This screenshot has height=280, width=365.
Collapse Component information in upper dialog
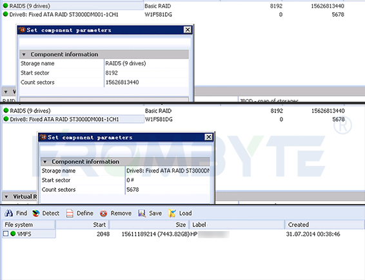(24, 55)
